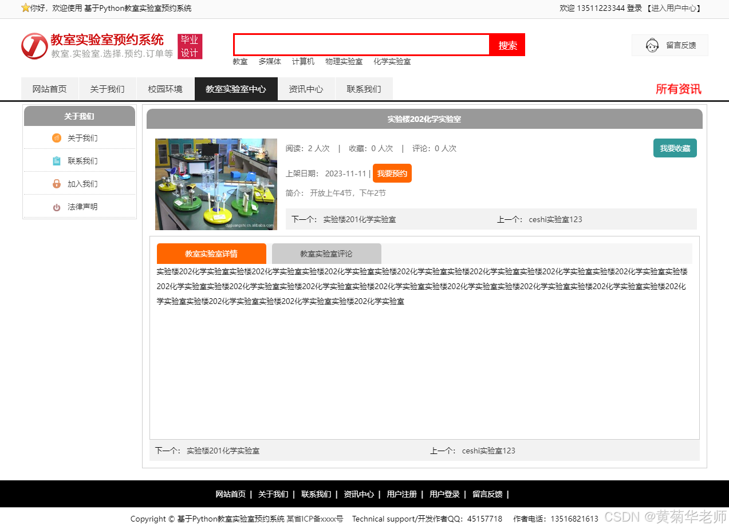Click the chemistry lab photo thumbnail
This screenshot has height=529, width=729.
tap(216, 184)
